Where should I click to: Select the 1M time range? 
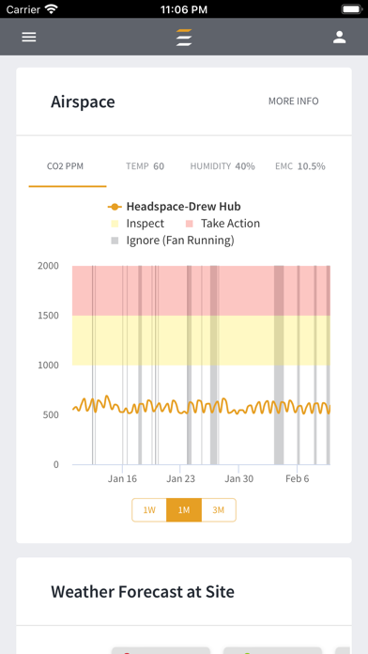[x=184, y=509]
